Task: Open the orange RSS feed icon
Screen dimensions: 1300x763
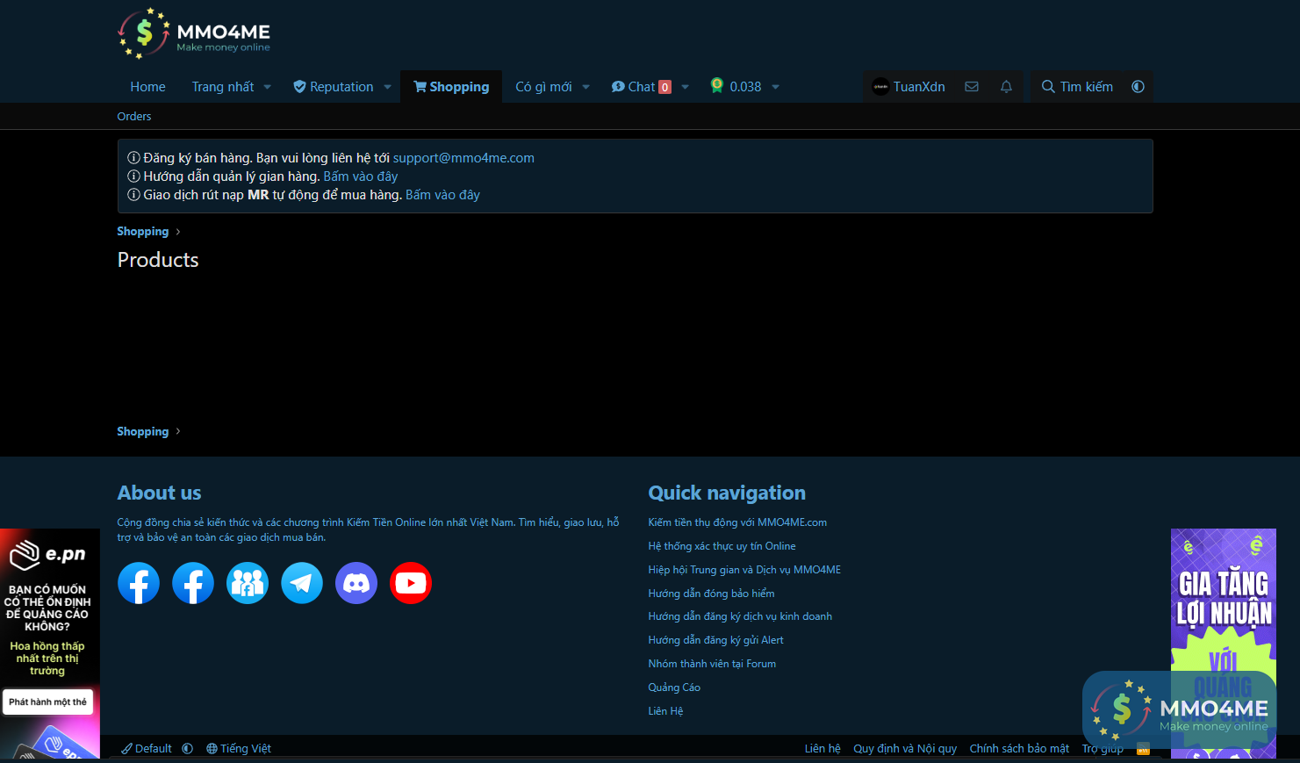Action: tap(1143, 749)
